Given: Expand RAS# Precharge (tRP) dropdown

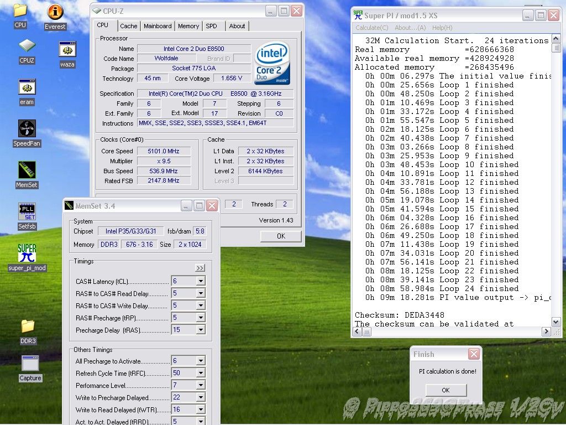Looking at the screenshot, I should (x=201, y=317).
